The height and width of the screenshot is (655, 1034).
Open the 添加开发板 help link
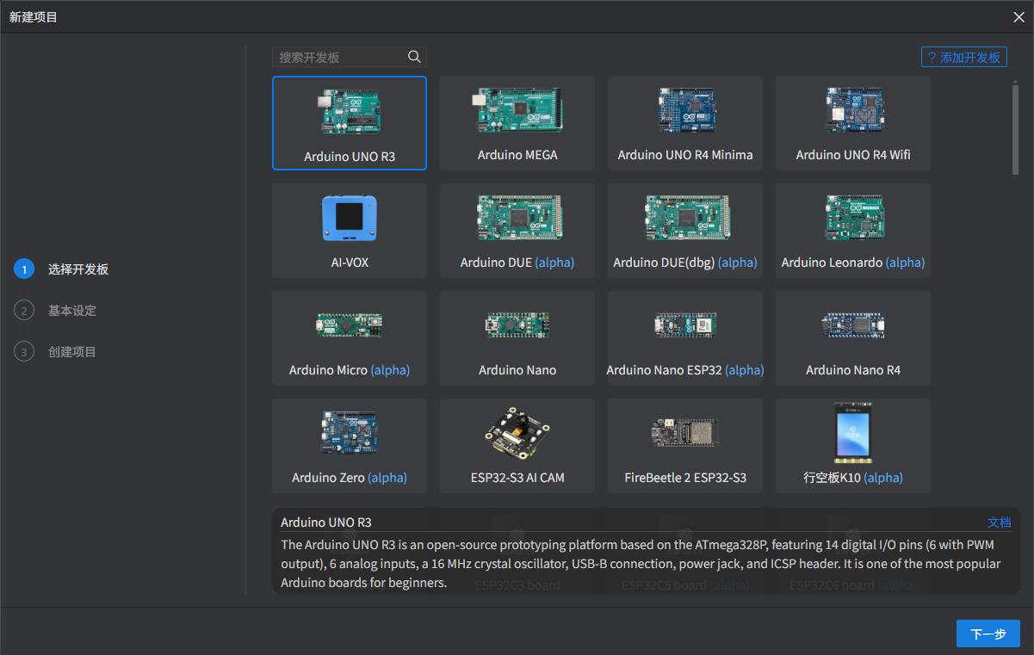pos(964,57)
